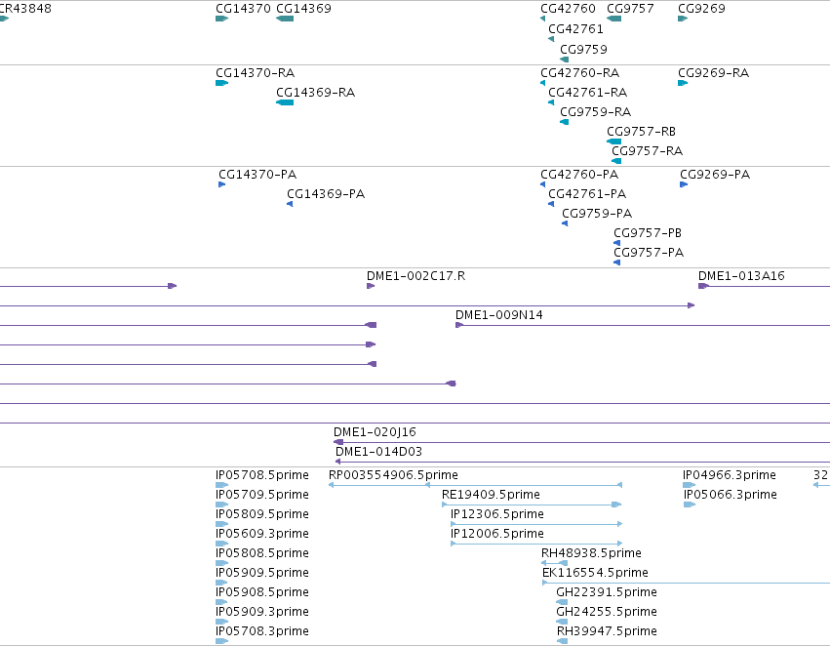
Task: Click transcript CG14370-RA
Action: tap(221, 83)
